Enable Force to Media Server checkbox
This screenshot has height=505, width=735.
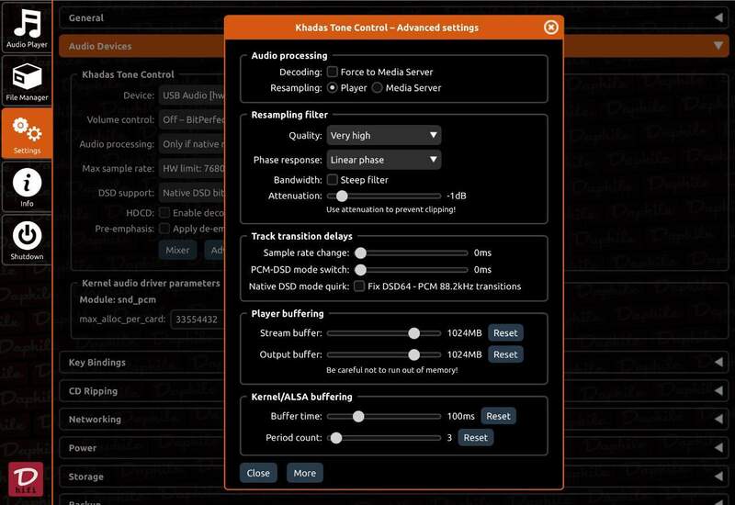tap(333, 72)
